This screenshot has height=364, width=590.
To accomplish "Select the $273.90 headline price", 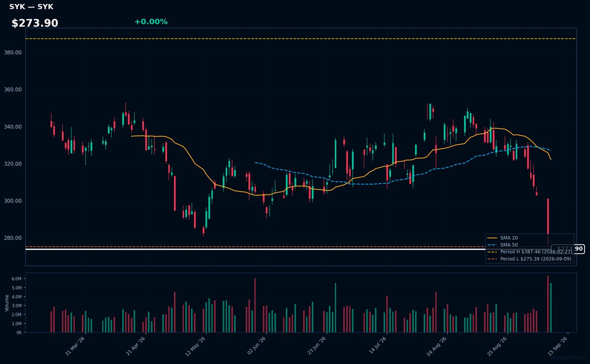I will [x=35, y=23].
